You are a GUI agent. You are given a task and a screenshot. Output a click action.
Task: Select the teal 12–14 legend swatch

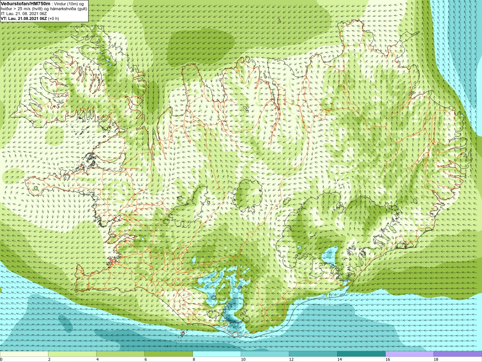coord(313,354)
